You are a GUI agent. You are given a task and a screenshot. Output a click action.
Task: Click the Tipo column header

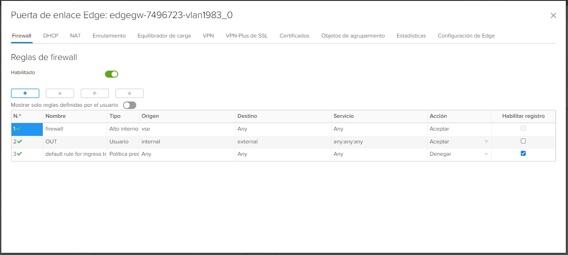pyautogui.click(x=123, y=116)
